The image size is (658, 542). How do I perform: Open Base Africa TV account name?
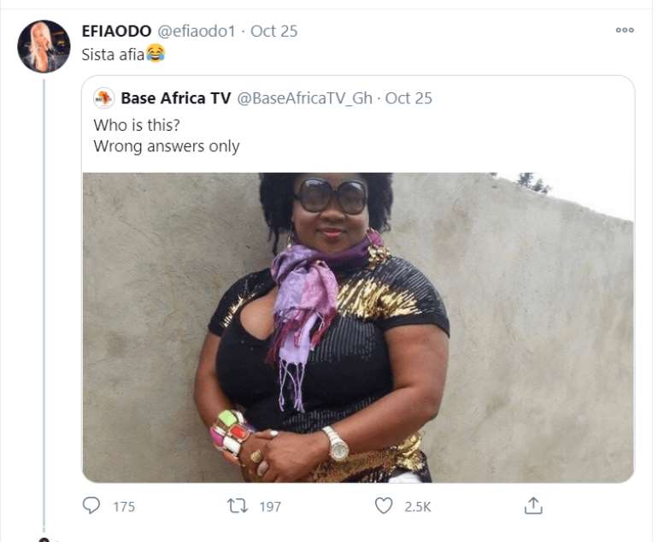point(176,98)
